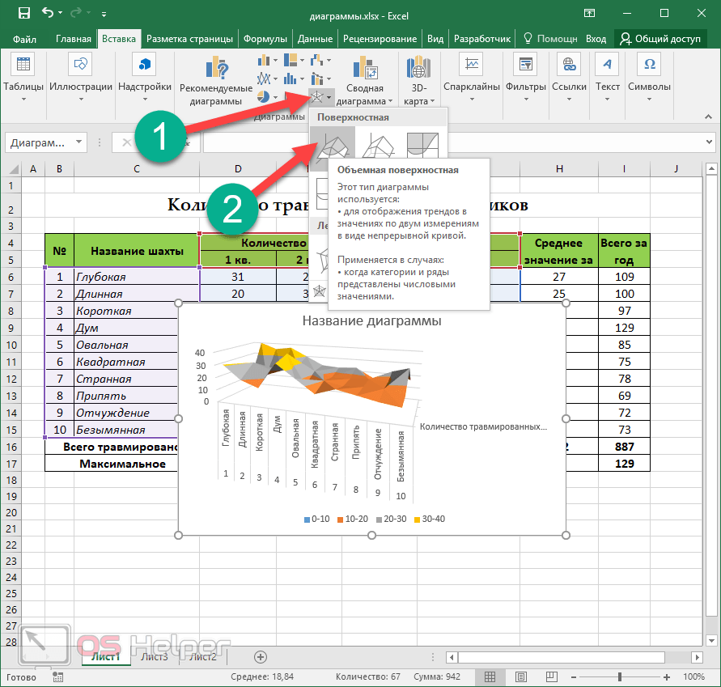This screenshot has height=687, width=721.
Task: Switch to Normal view in status bar
Action: point(489,676)
